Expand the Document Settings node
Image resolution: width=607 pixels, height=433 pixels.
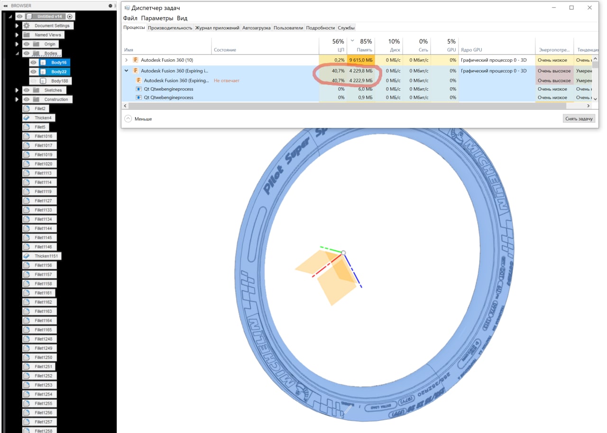click(x=17, y=26)
